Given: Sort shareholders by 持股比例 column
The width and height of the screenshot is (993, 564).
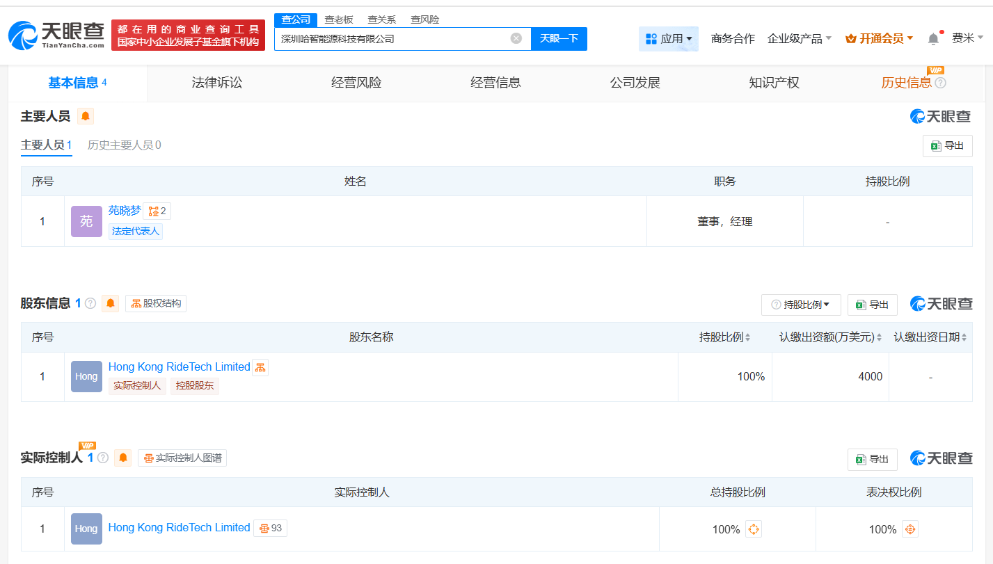Looking at the screenshot, I should pos(747,337).
